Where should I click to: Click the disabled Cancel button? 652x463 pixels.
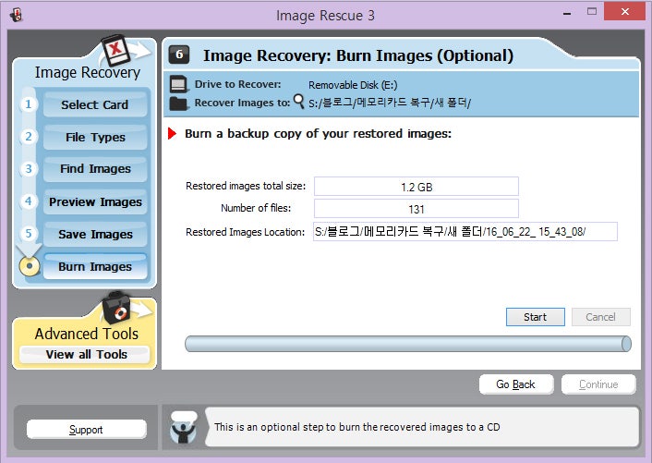(601, 317)
